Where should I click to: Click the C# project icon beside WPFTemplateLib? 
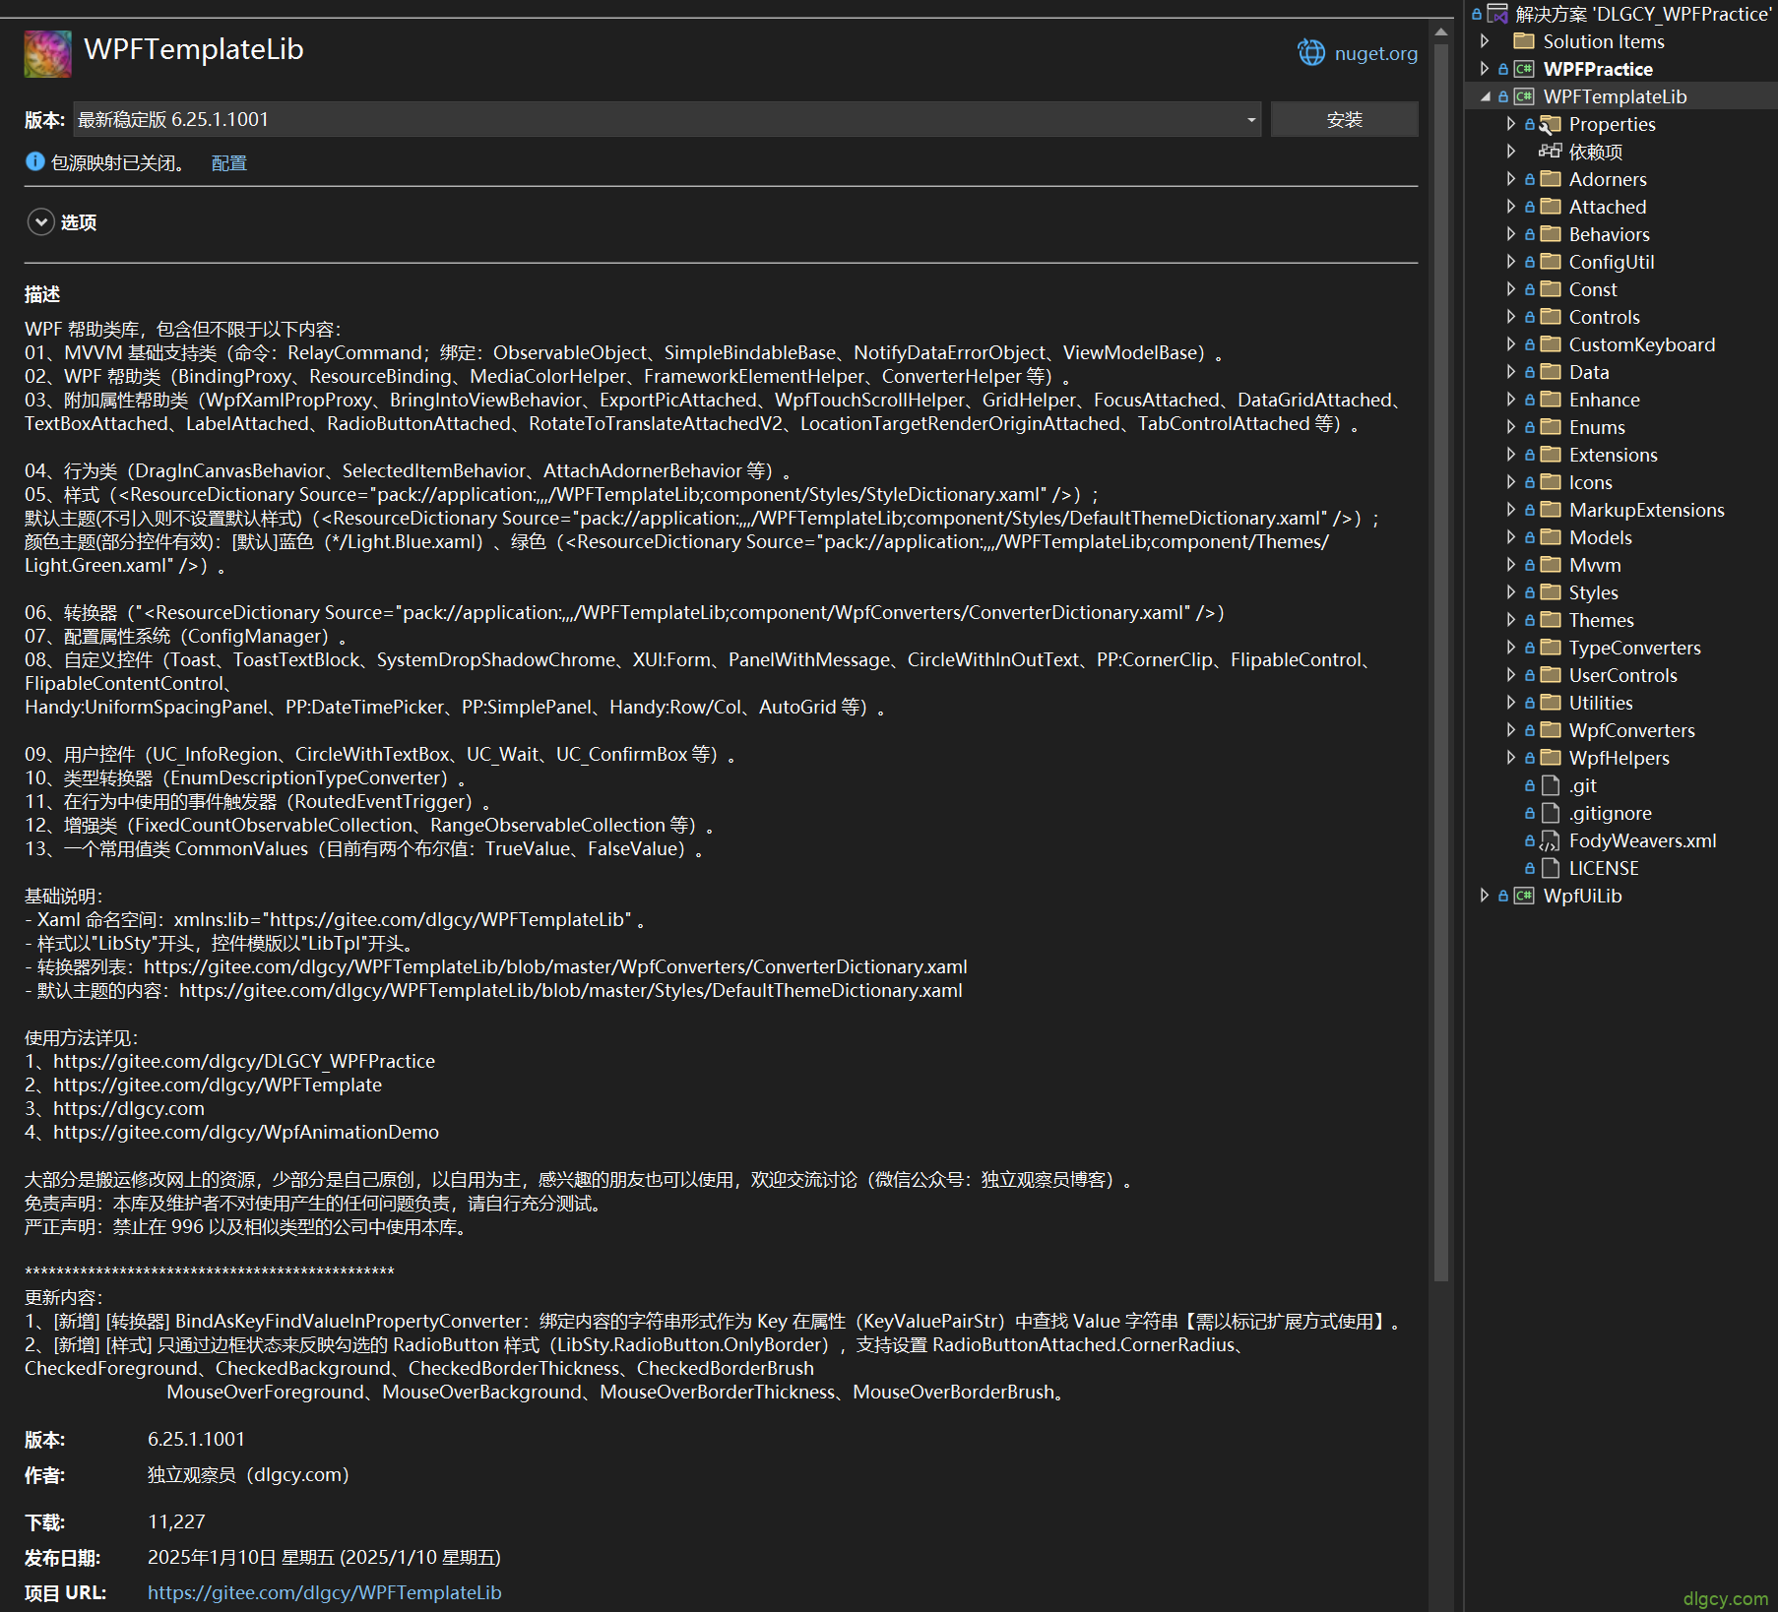pos(1524,96)
